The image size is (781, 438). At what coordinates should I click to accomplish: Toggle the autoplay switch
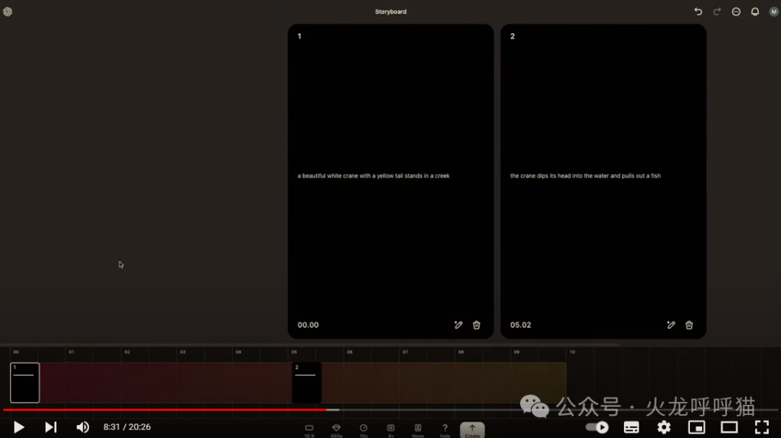point(597,427)
